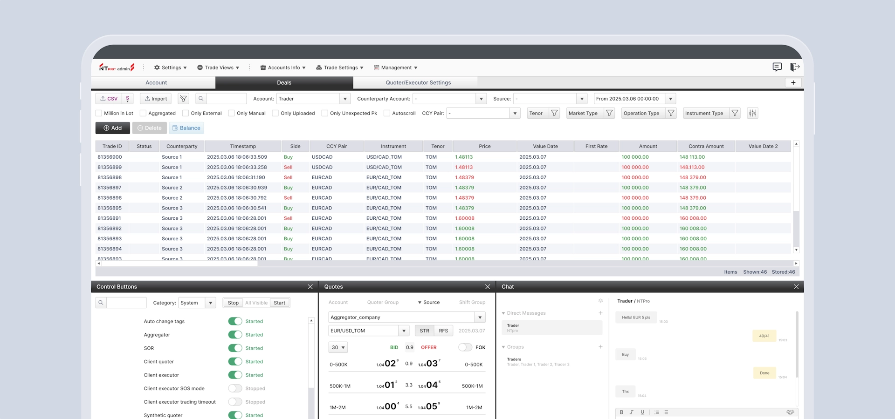Open the chat messages icon in header
This screenshot has width=895, height=419.
[777, 67]
